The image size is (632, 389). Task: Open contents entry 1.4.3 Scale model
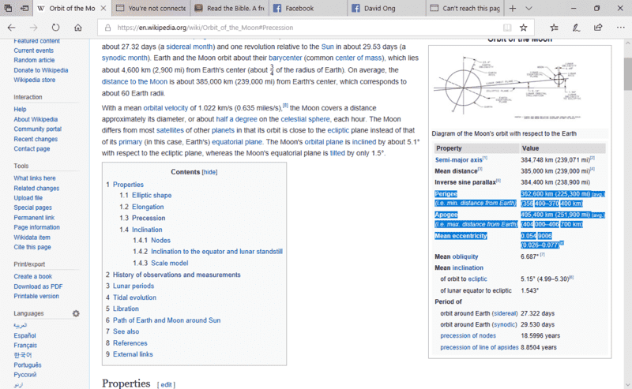pos(169,263)
